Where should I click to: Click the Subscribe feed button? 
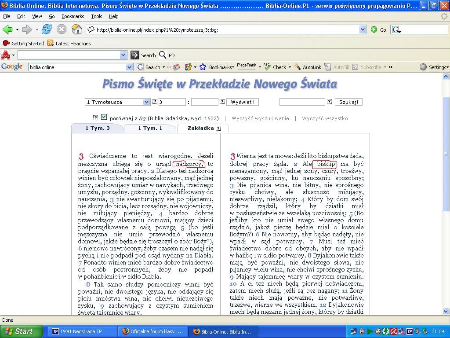[367, 67]
